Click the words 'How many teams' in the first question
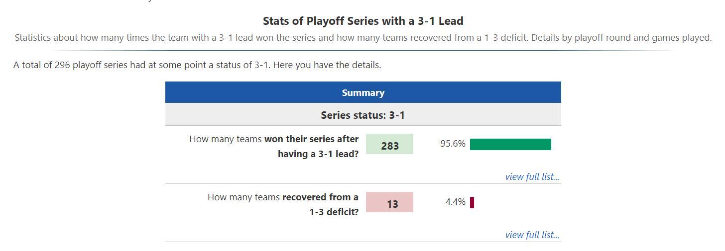Screen dimensions: 725x251 pos(226,139)
